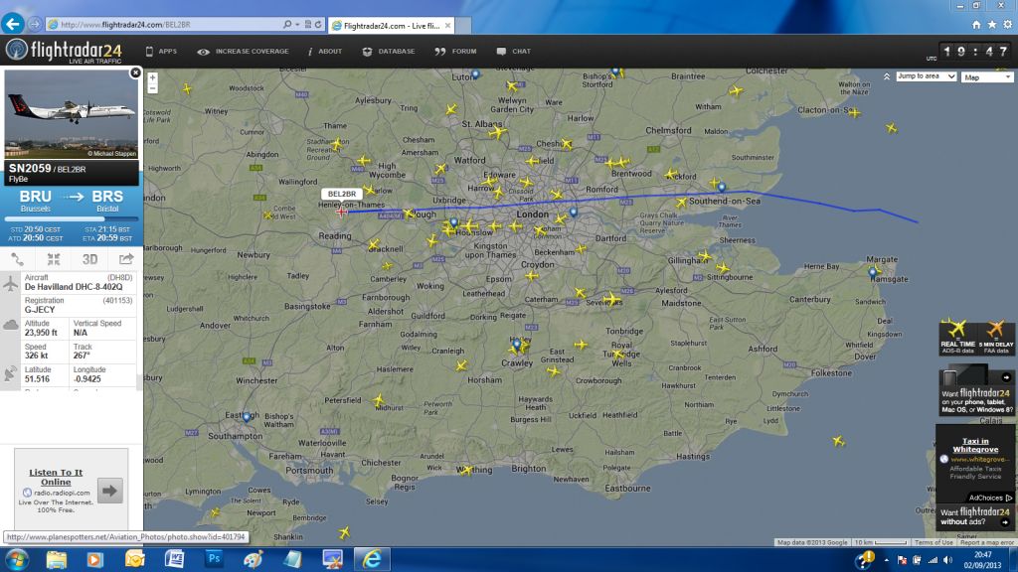Close the Flightradar24 browser tab
This screenshot has width=1018, height=572.
coord(447,25)
